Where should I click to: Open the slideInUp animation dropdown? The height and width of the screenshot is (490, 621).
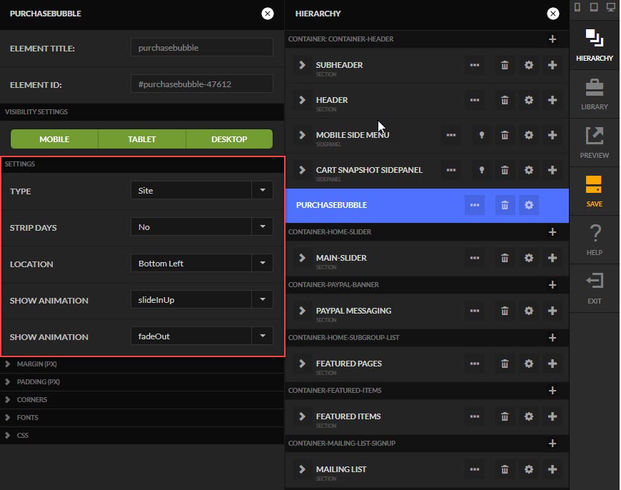pyautogui.click(x=201, y=300)
